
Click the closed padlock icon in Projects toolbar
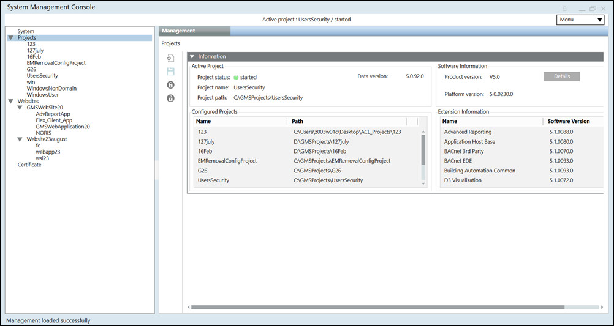click(170, 85)
